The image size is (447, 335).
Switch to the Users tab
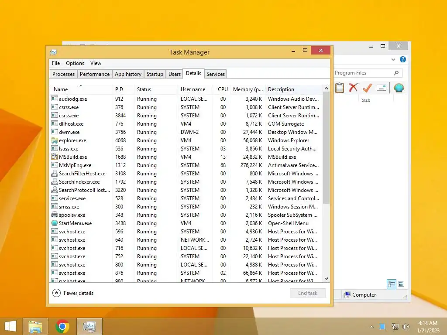[175, 74]
